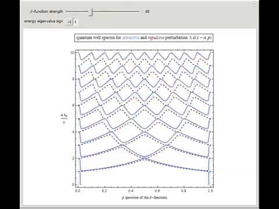Click the x-axis tick label 1.0
The height and width of the screenshot is (209, 279).
click(210, 191)
